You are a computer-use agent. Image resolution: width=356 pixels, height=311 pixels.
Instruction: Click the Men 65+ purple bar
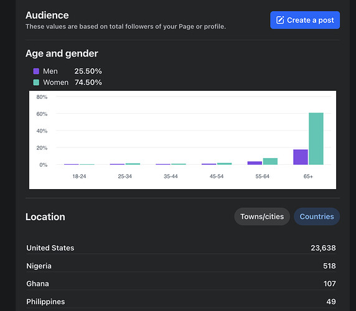click(x=301, y=157)
